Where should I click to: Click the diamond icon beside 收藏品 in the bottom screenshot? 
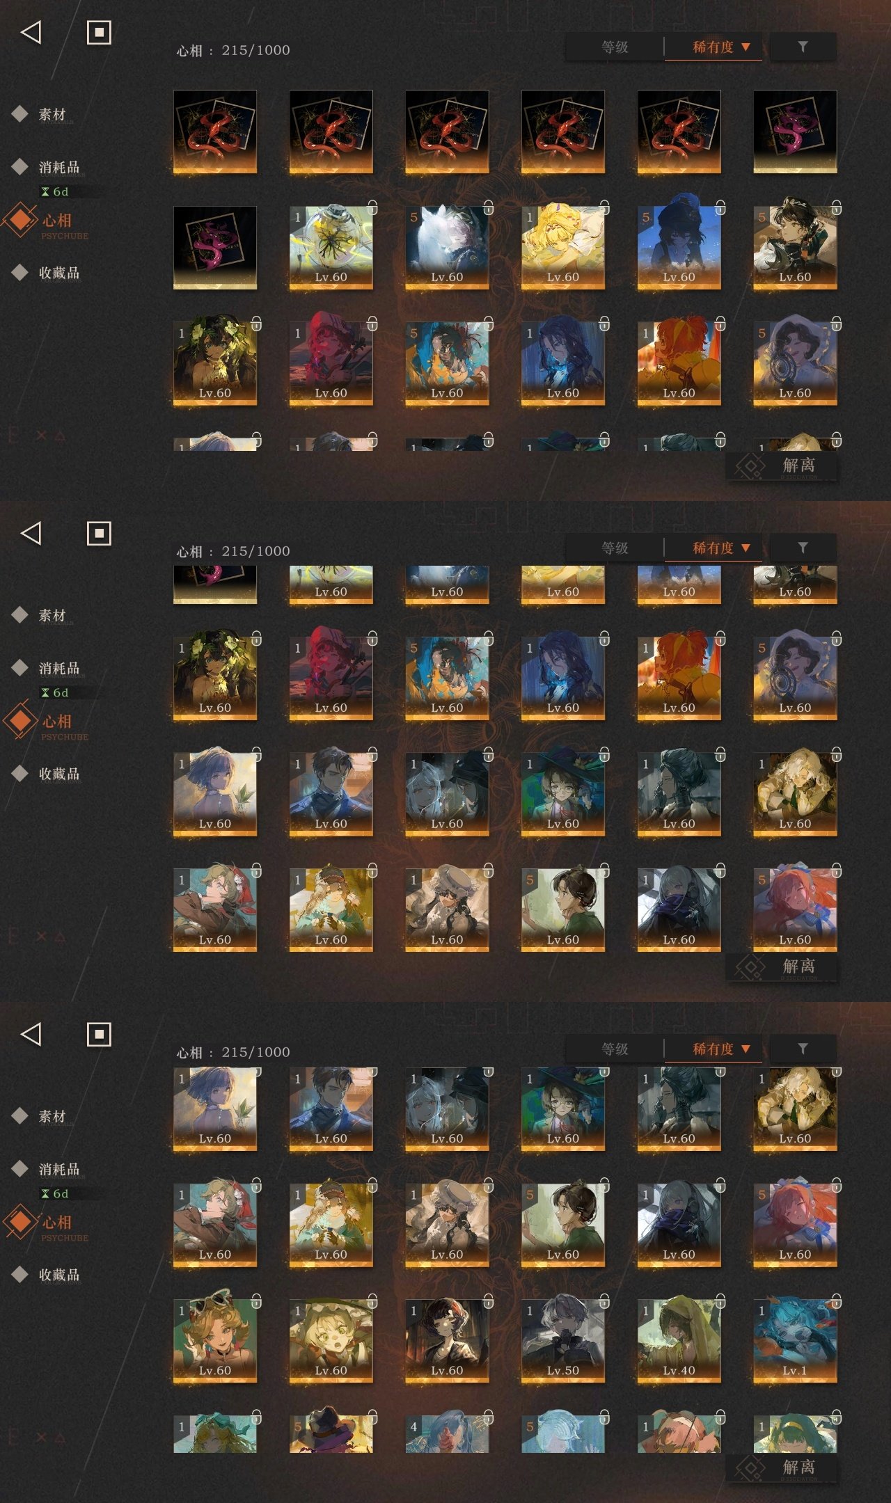pyautogui.click(x=20, y=1274)
